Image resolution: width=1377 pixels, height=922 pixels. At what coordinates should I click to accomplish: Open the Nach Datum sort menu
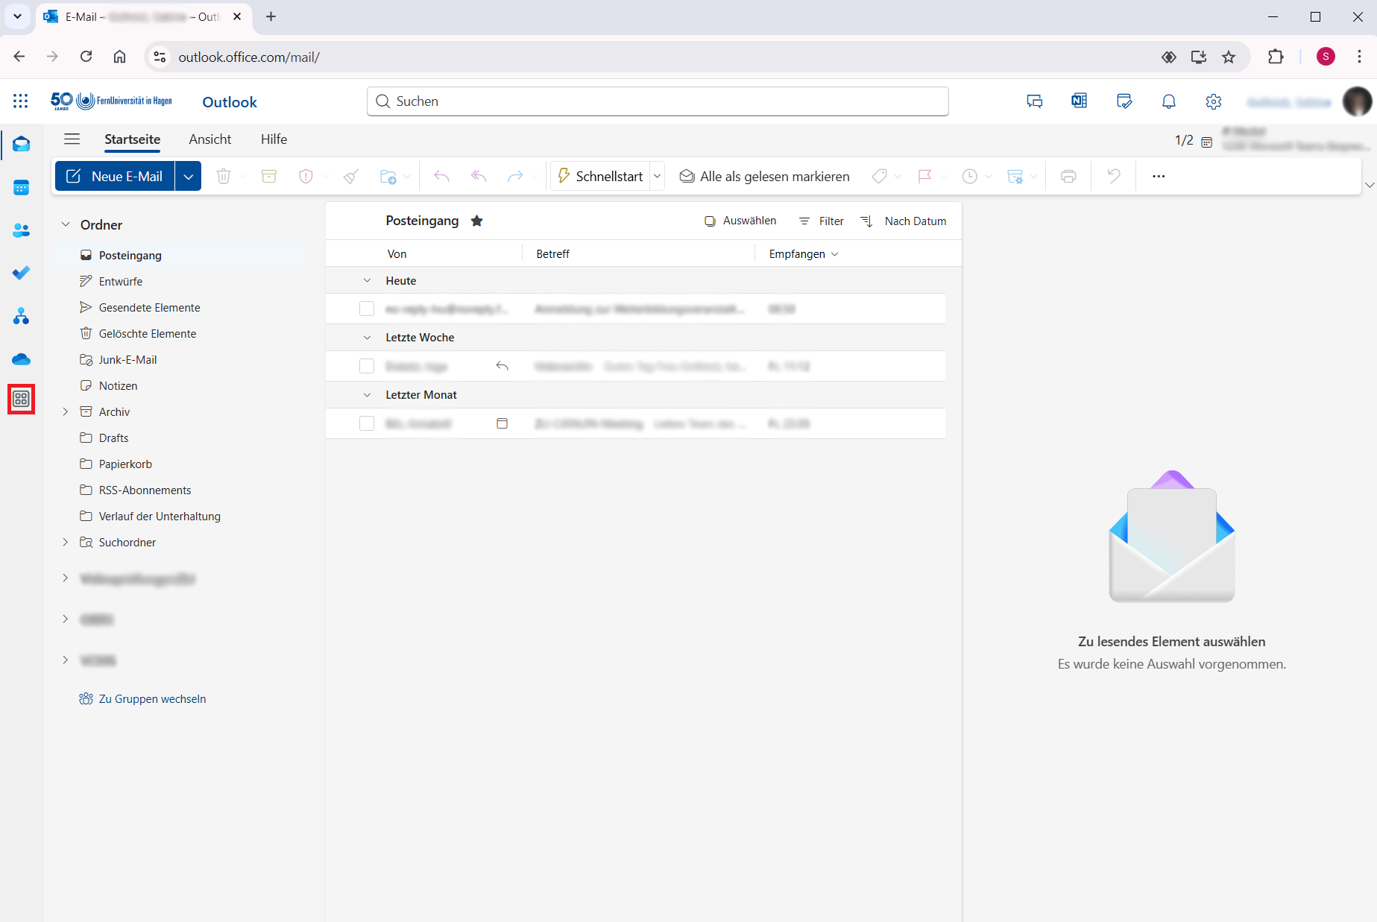click(903, 221)
